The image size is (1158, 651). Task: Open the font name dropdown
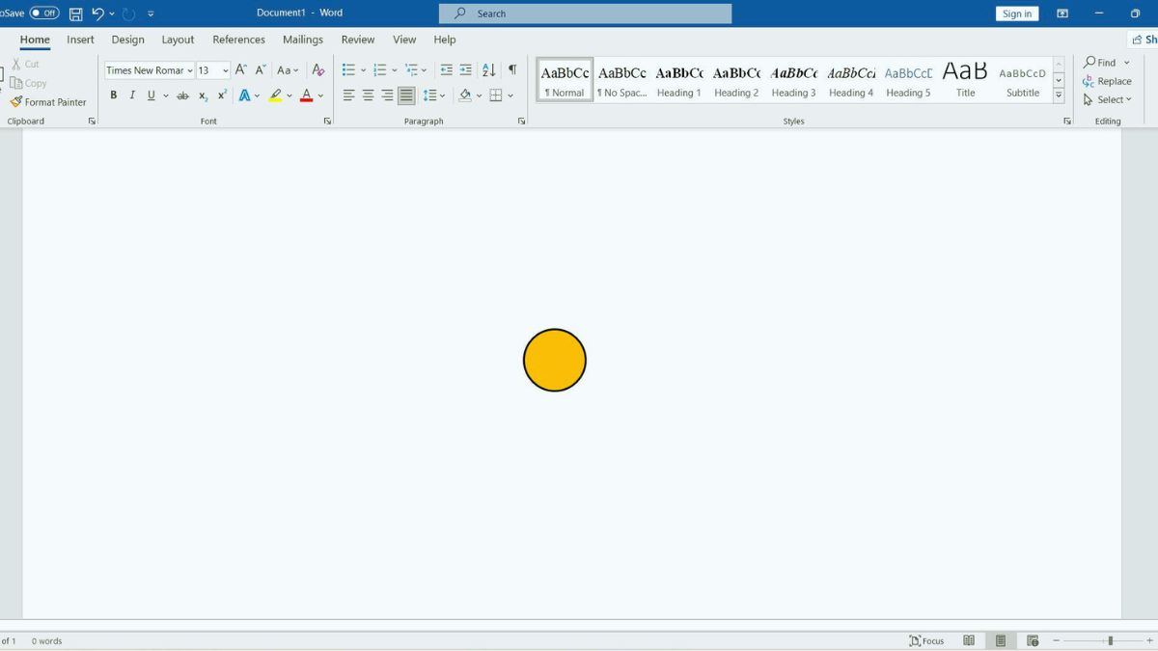tap(189, 70)
